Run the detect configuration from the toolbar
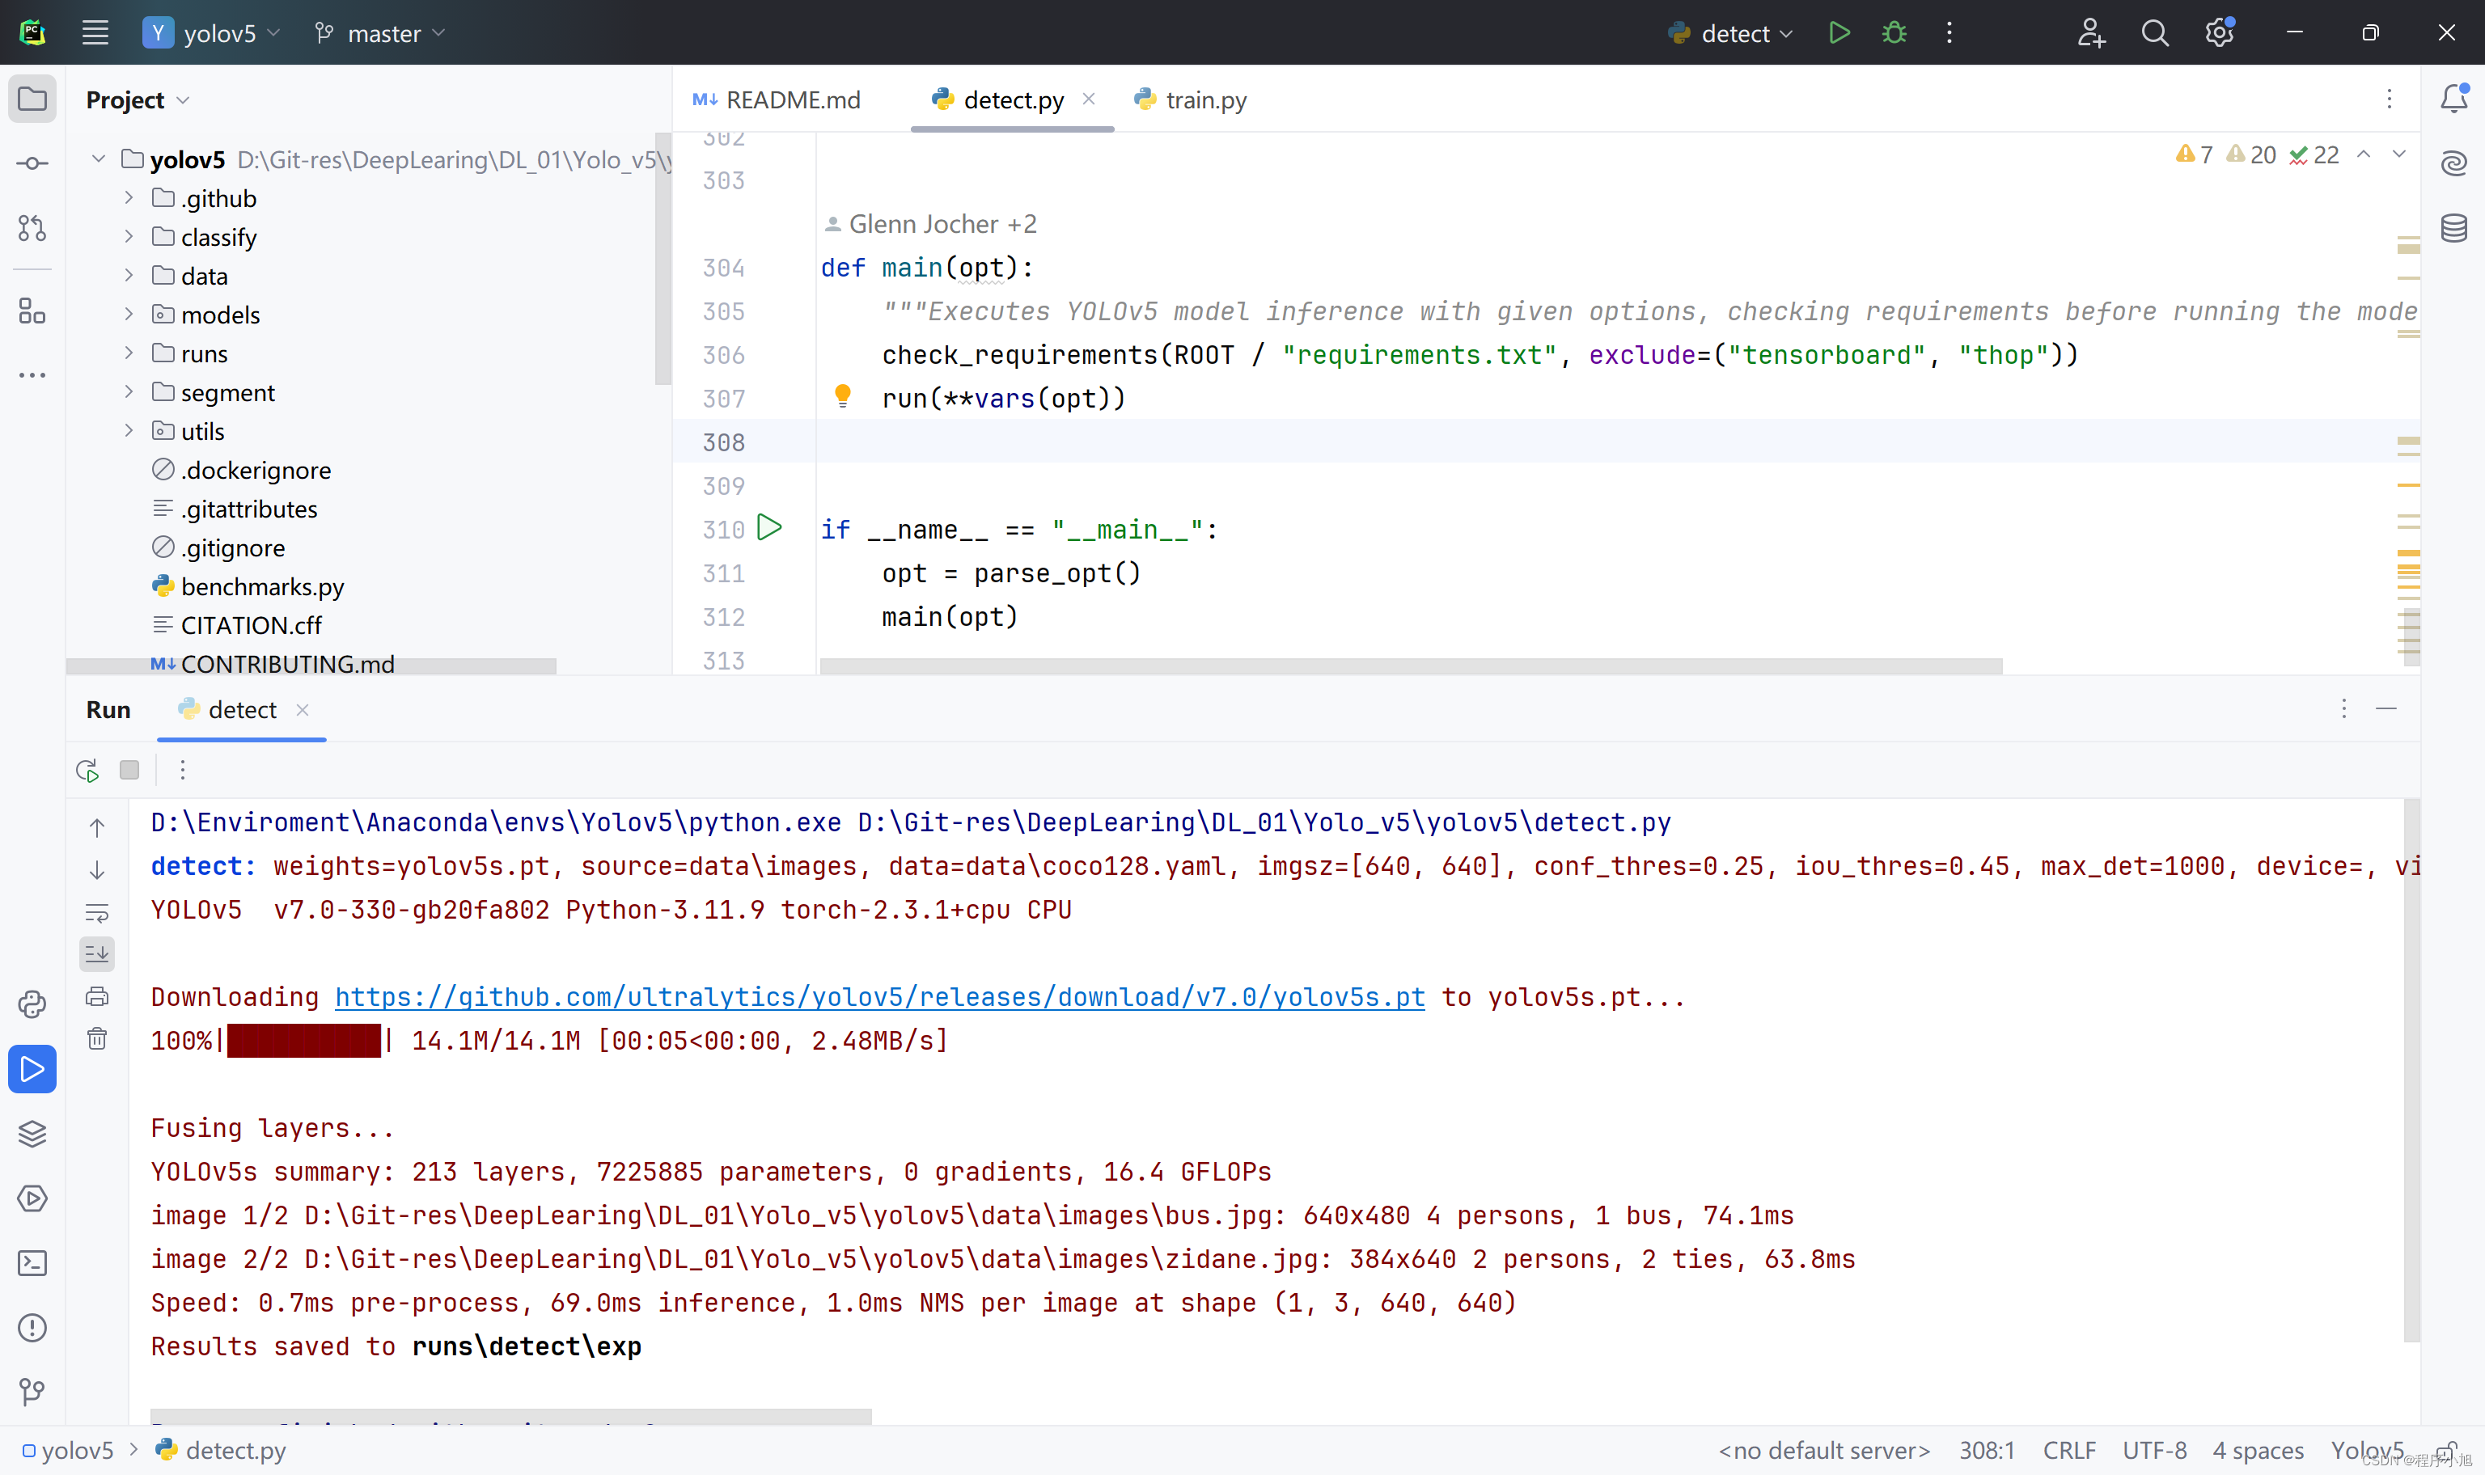The image size is (2485, 1475). tap(1839, 33)
